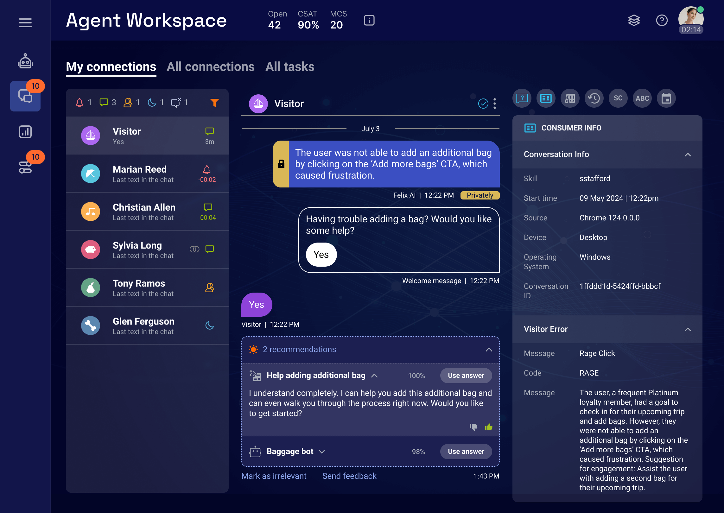
Task: Expand the Baggage bot recommendation
Action: tap(322, 451)
